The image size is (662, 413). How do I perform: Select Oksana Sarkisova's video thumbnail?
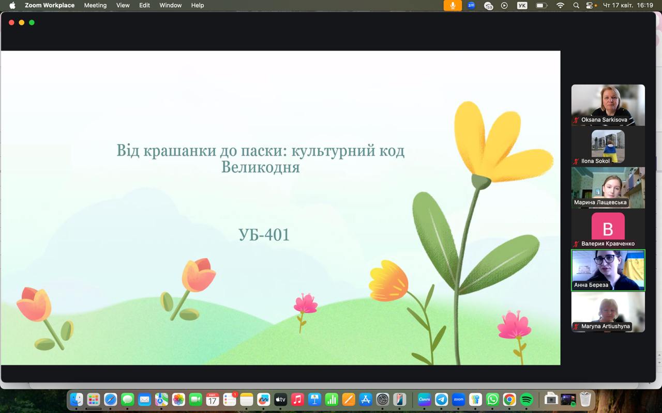608,105
